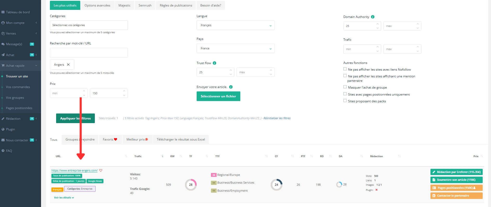Open 'Pages positionnées' in sidebar
This screenshot has height=207, width=491.
click(x=19, y=108)
